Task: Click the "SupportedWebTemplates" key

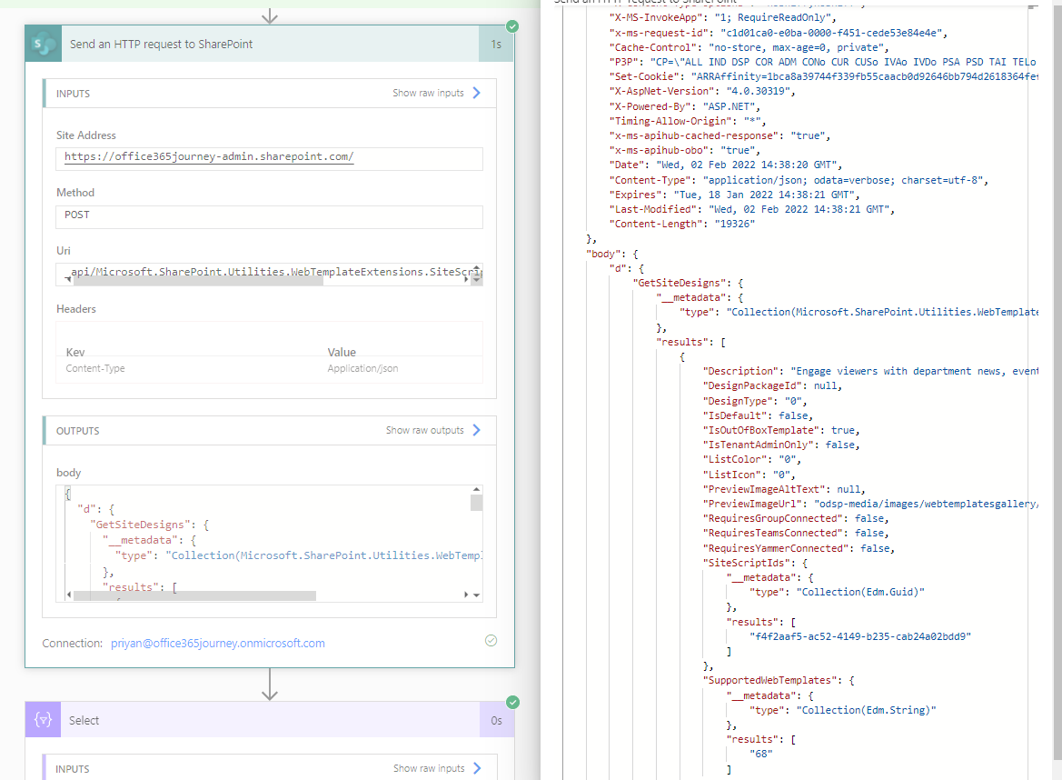Action: point(772,680)
